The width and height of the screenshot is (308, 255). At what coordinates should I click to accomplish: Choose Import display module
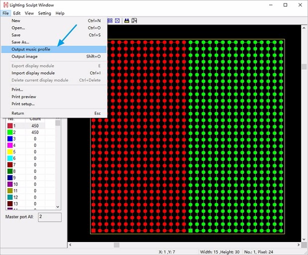pos(54,73)
